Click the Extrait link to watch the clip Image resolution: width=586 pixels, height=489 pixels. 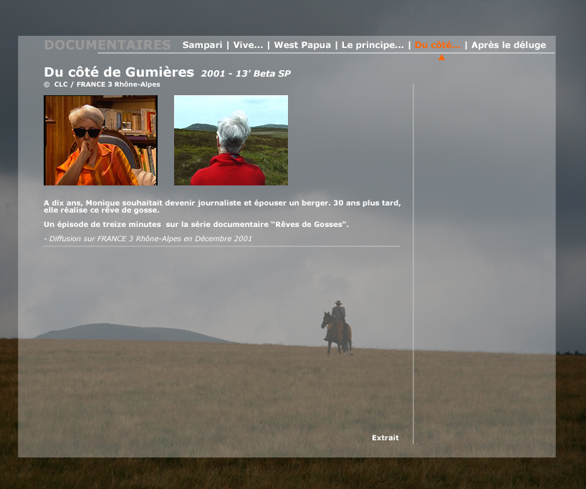tap(385, 437)
